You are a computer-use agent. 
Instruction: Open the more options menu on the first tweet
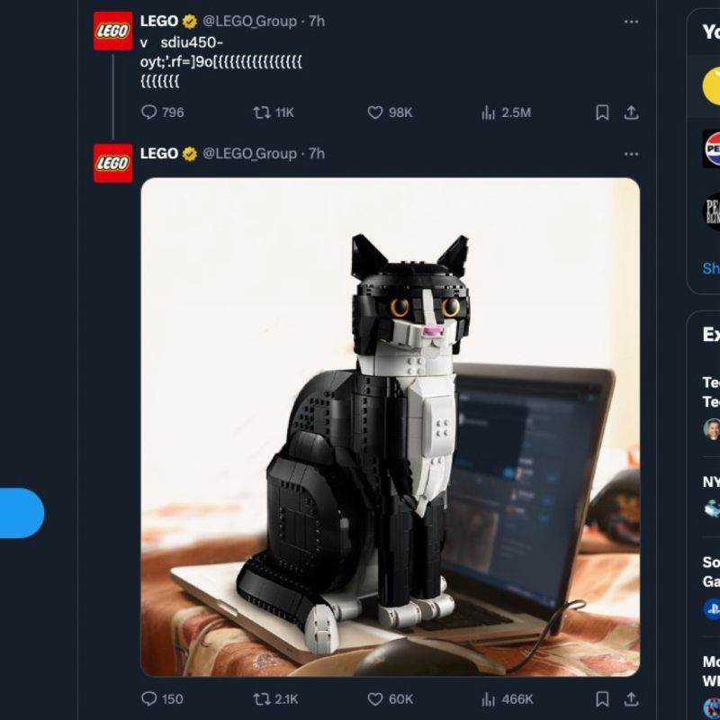632,22
